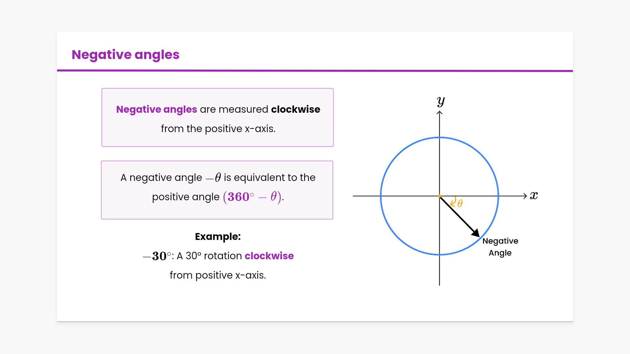
Task: Click the purple "Negative angles" text in first box
Action: [157, 109]
